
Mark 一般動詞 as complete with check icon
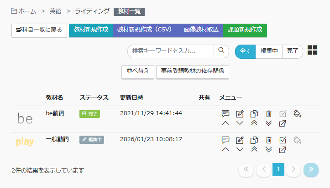[283, 140]
